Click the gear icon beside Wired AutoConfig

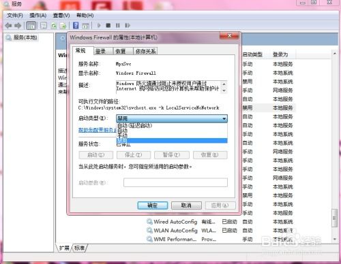click(x=149, y=221)
